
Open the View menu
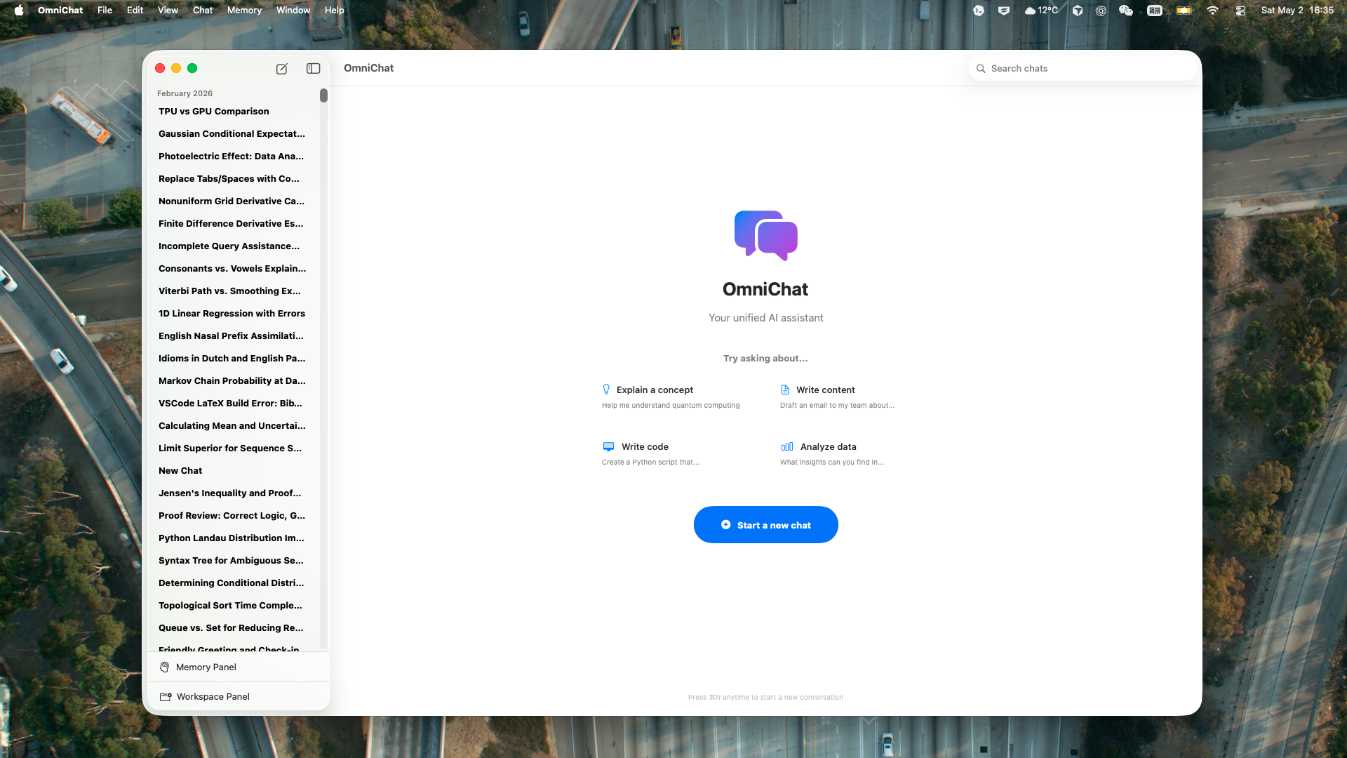click(168, 11)
